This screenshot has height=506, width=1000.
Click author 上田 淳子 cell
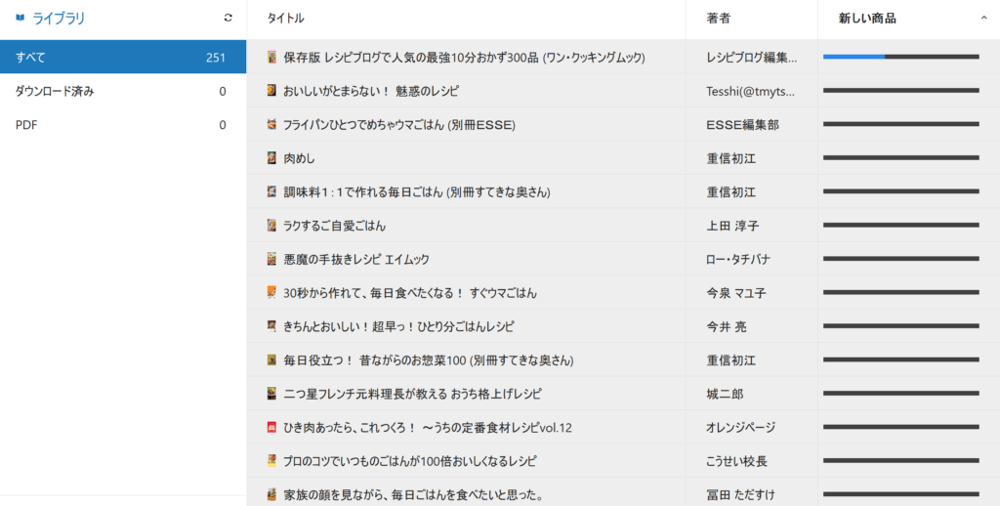(x=732, y=226)
